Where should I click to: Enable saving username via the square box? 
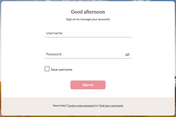tap(47, 69)
